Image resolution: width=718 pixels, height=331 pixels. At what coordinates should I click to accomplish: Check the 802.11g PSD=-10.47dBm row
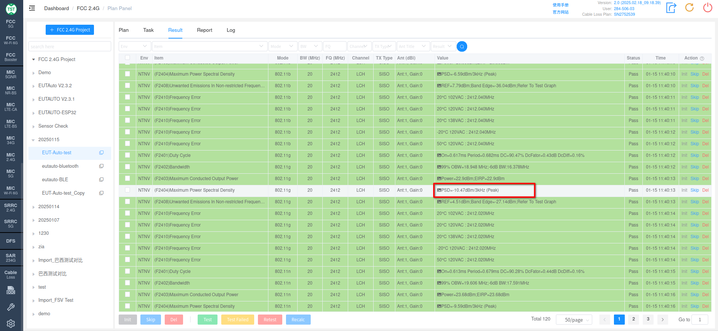point(127,190)
